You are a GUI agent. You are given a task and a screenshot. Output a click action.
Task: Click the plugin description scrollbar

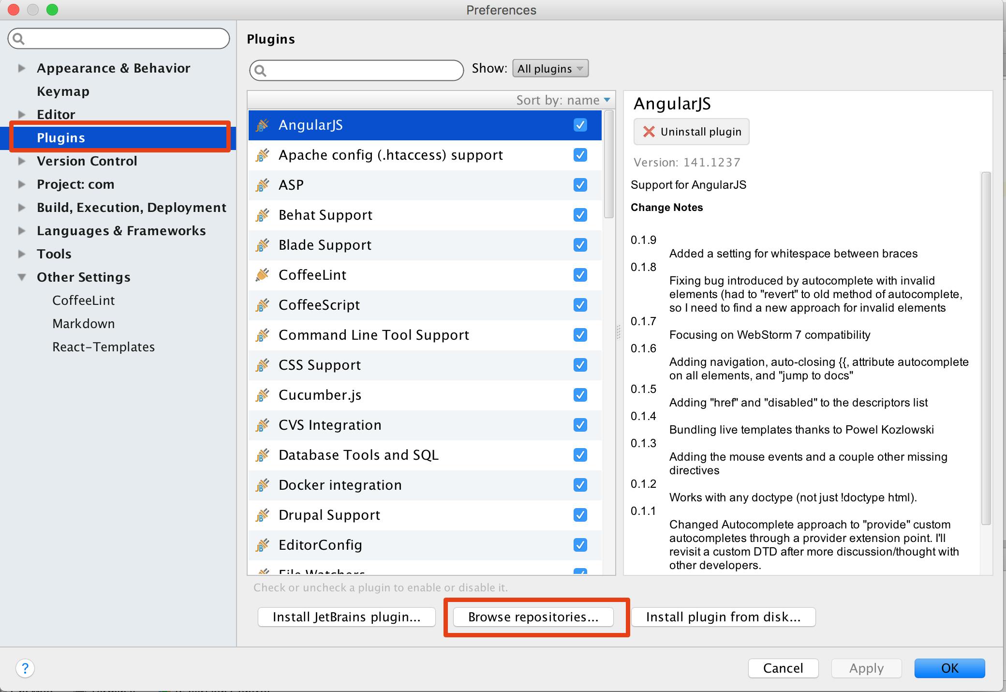(x=986, y=348)
